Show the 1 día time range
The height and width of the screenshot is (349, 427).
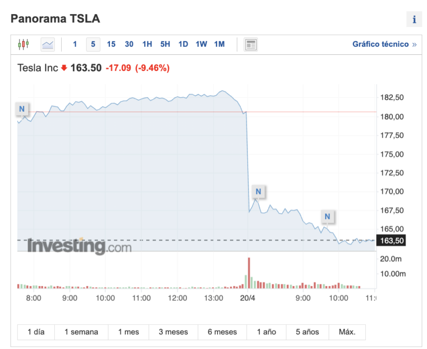click(36, 332)
